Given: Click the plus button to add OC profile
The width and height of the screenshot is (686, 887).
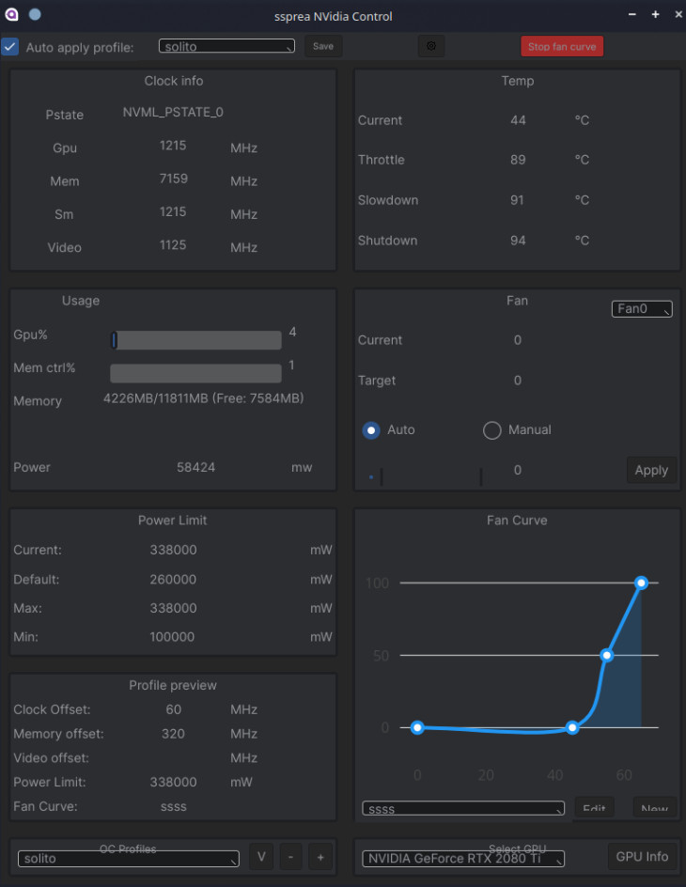Looking at the screenshot, I should (x=320, y=857).
